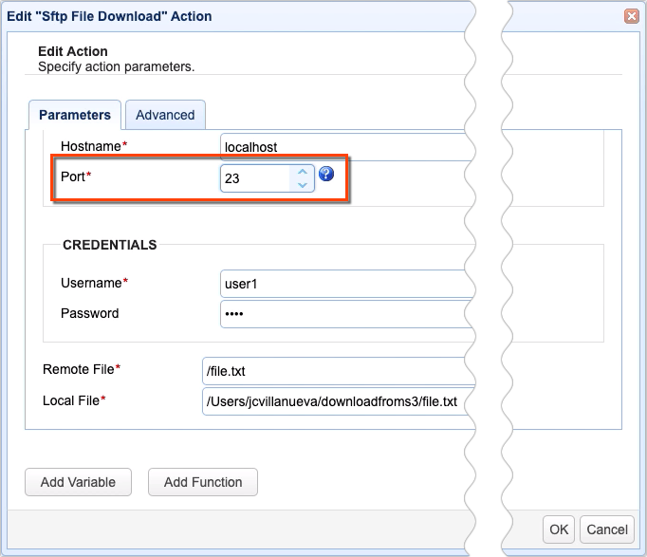This screenshot has height=557, width=647.
Task: Decrease the Port value with down arrow
Action: coord(302,185)
